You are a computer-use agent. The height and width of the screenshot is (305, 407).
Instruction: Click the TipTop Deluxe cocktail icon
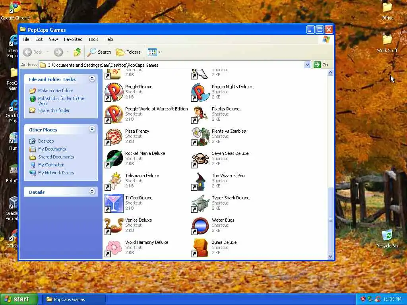point(114,203)
